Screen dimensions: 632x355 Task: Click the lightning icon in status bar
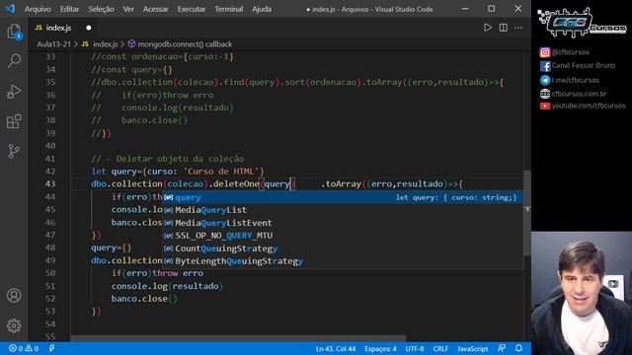51,348
